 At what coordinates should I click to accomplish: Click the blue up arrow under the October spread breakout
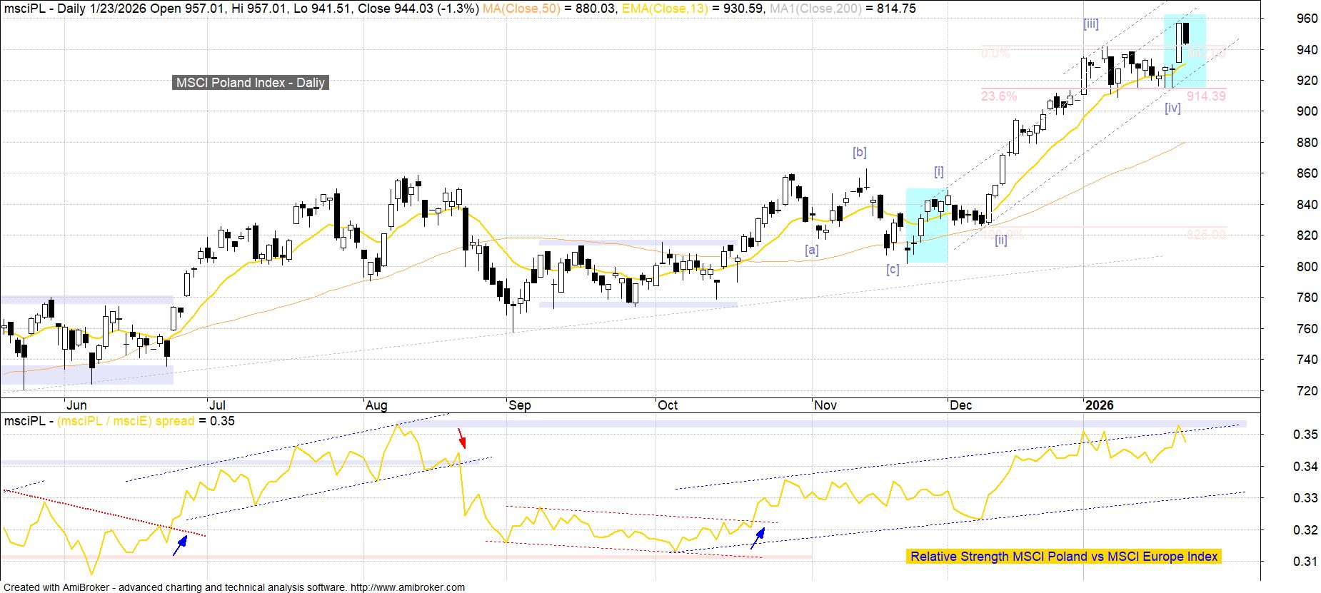pyautogui.click(x=758, y=537)
